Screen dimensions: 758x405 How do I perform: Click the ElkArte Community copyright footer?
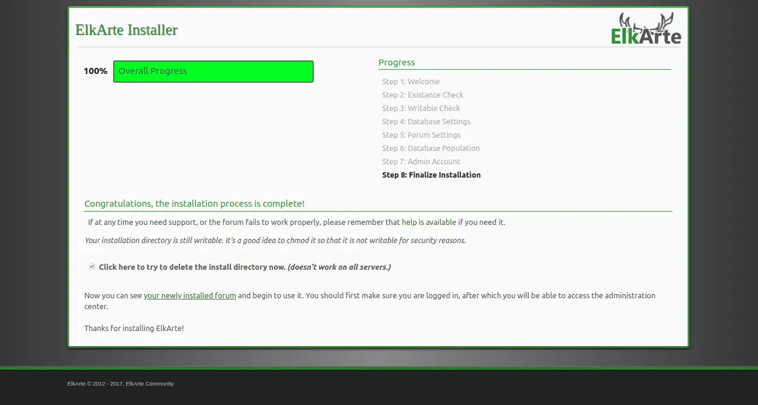tap(120, 384)
